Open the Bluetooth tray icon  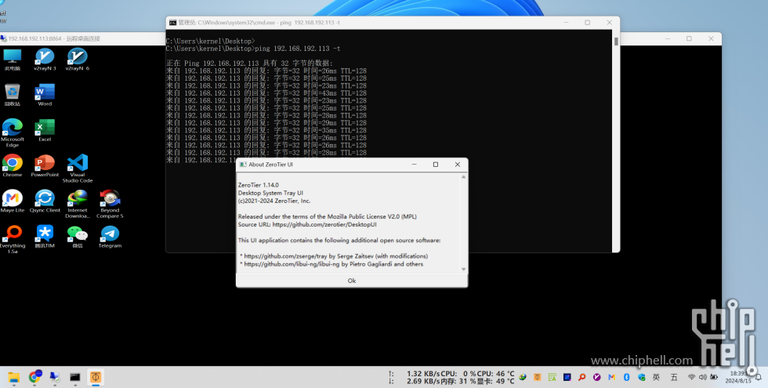[x=626, y=377]
